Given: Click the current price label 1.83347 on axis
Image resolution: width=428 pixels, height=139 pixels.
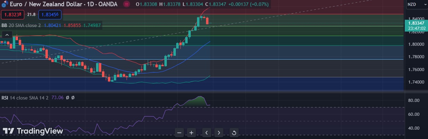Looking at the screenshot, I should pyautogui.click(x=417, y=23).
